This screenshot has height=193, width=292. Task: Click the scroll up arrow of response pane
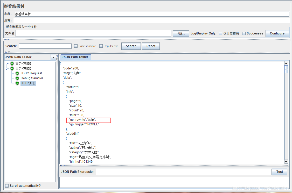pyautogui.click(x=286, y=63)
